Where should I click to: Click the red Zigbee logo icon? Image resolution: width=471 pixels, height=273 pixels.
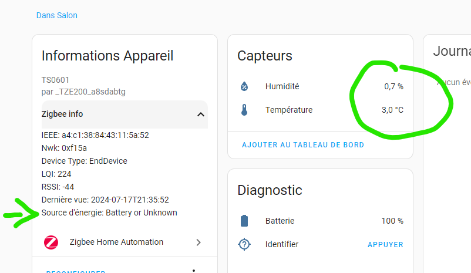click(x=52, y=242)
